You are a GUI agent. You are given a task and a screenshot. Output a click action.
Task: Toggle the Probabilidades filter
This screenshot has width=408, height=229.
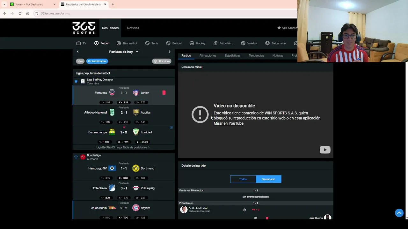click(97, 61)
